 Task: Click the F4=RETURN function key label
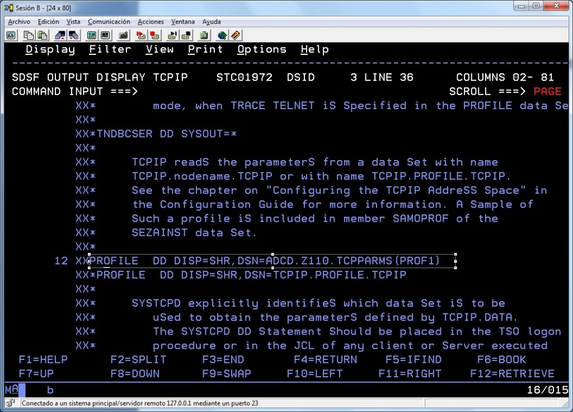pos(325,360)
